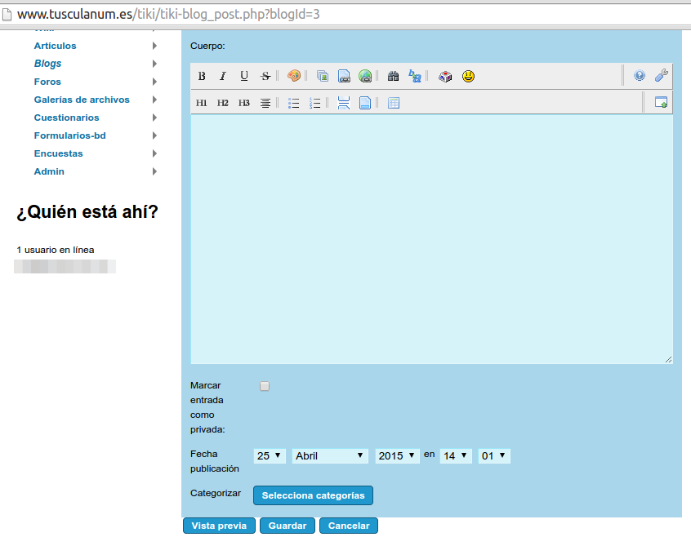Apply italic formatting in editor
The image size is (691, 546).
tap(222, 76)
